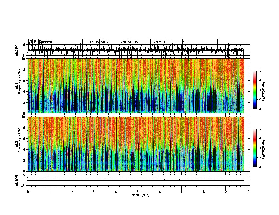This screenshot has height=215, width=279.
Task: Select the "Time (min)" axis title
Action: pyautogui.click(x=141, y=195)
